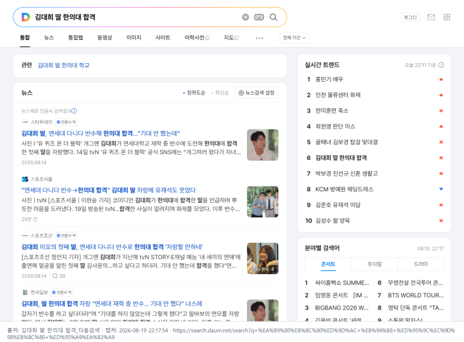Click the 실시간 트렌드 heading
Viewport: 464px width, 342px height.
[322, 65]
